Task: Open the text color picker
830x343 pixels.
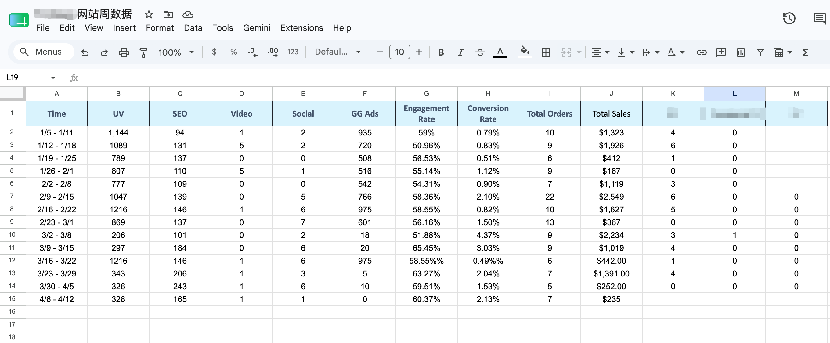Action: [x=500, y=52]
